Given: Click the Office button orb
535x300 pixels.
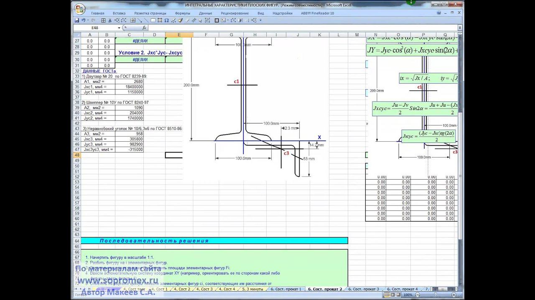Looking at the screenshot, I should click(79, 9).
